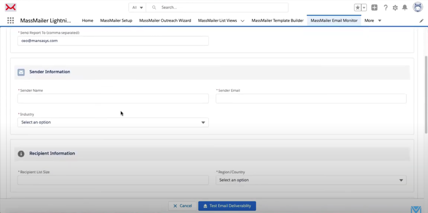Click the MassMailer logo icon
The width and height of the screenshot is (428, 213).
pyautogui.click(x=10, y=7)
